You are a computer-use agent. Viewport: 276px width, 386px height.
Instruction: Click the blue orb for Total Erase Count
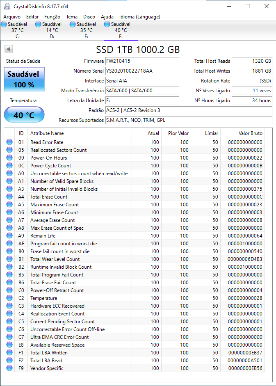[x=9, y=197]
